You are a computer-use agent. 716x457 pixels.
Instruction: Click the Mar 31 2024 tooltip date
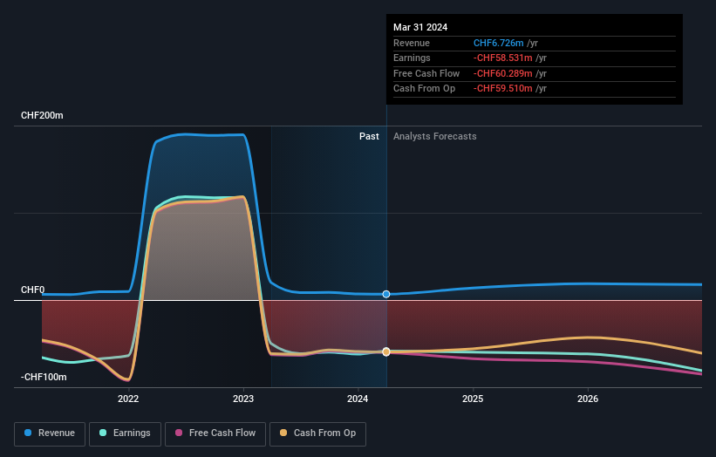point(420,27)
